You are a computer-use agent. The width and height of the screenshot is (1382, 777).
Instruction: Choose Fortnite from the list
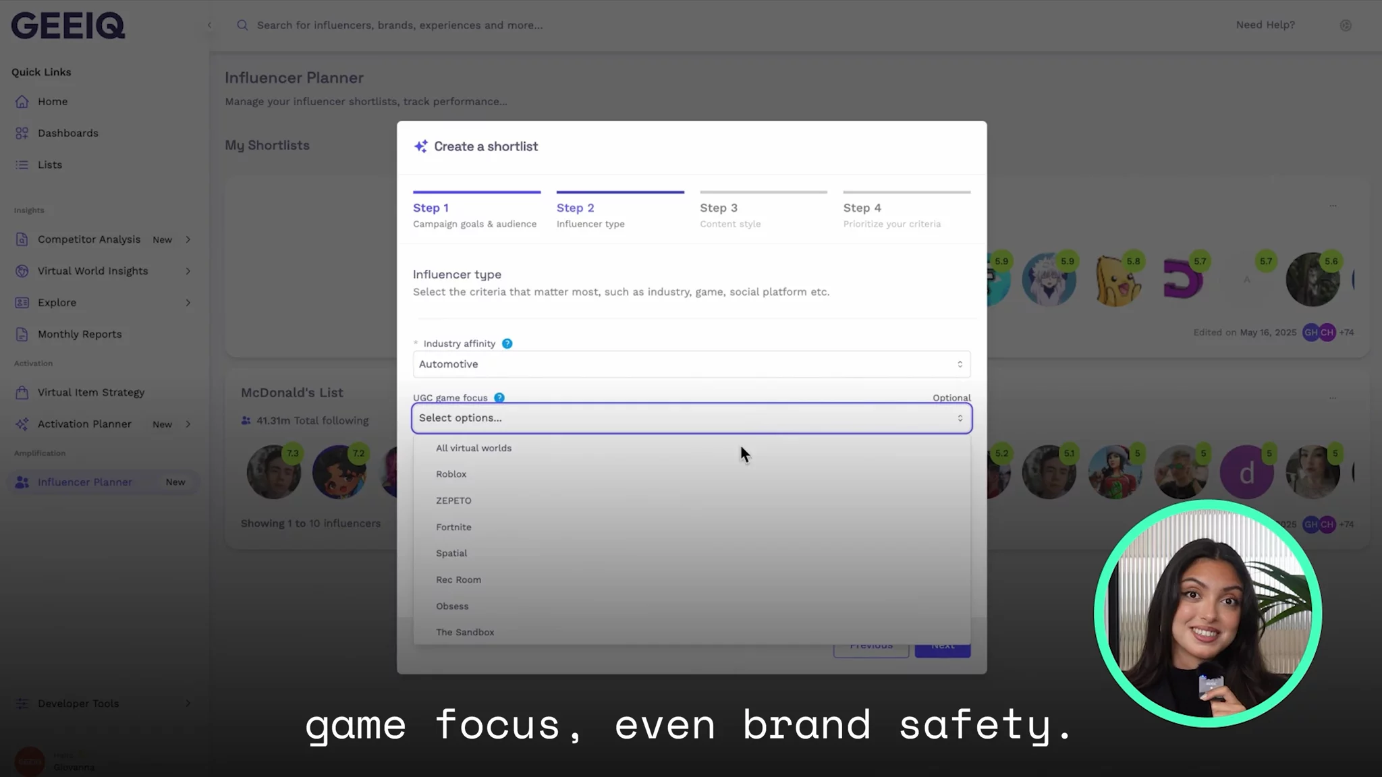click(x=692, y=527)
